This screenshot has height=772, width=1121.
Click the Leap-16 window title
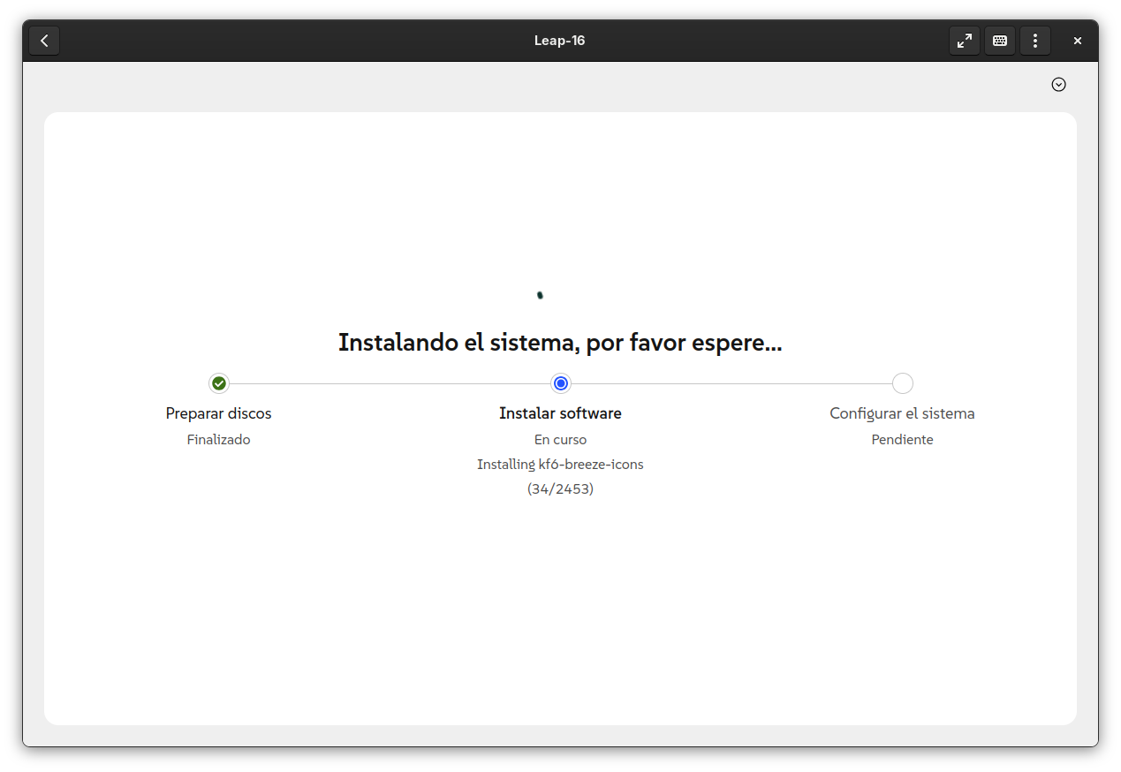[560, 40]
